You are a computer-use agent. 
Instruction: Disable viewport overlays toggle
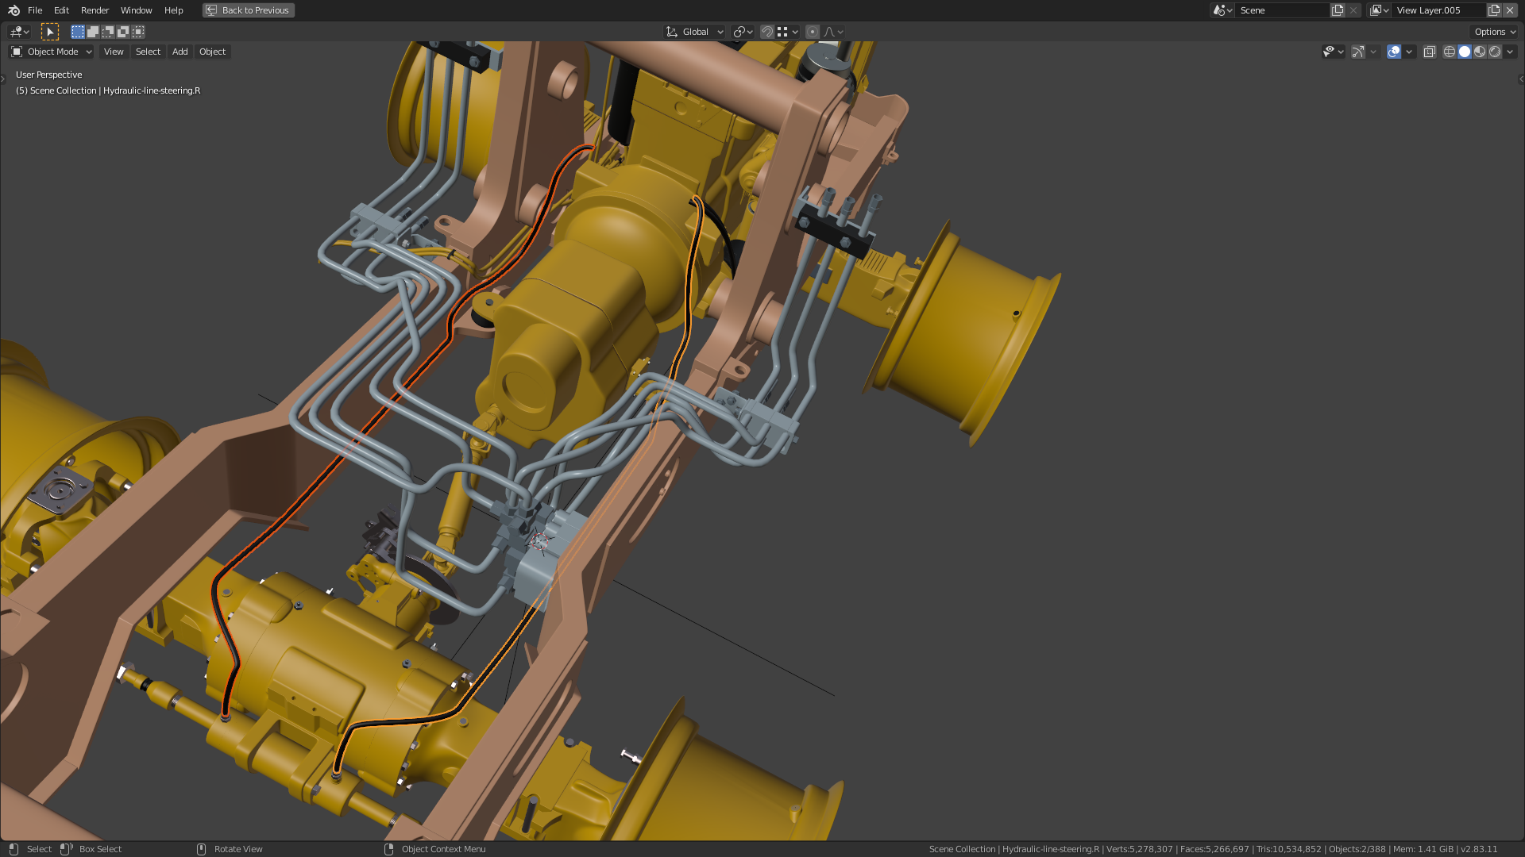click(1394, 52)
